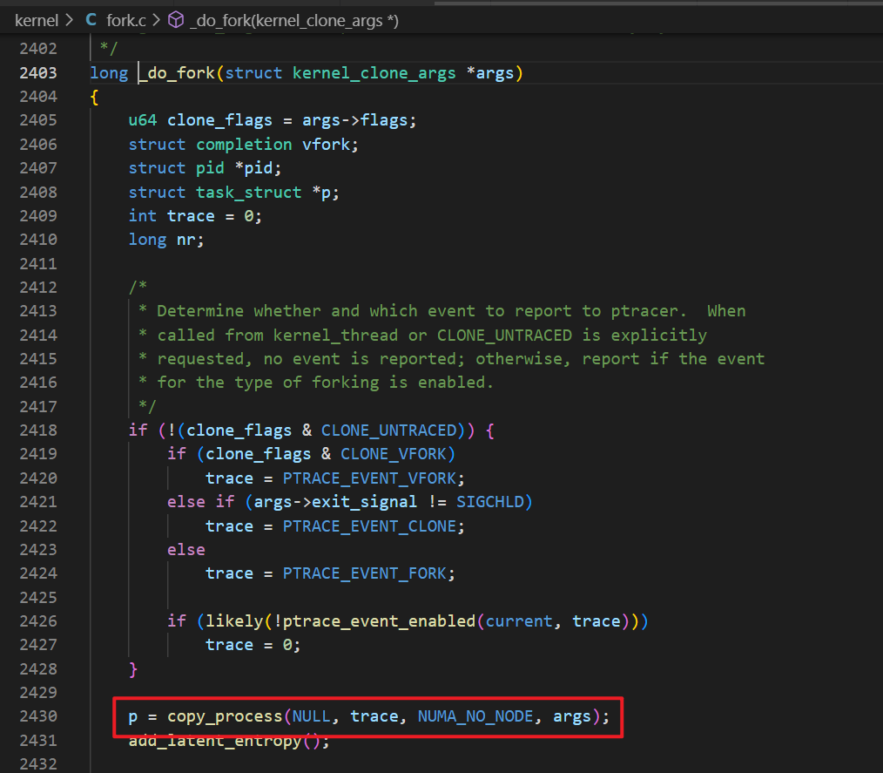Click PTRACE_EVENT_CLONE on line 2422
Image resolution: width=883 pixels, height=773 pixels.
coord(369,526)
